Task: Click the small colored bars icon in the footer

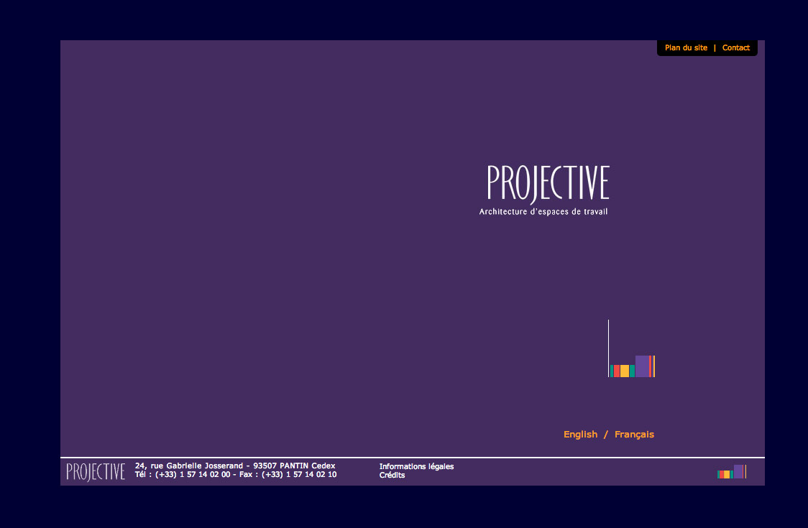Action: point(732,472)
